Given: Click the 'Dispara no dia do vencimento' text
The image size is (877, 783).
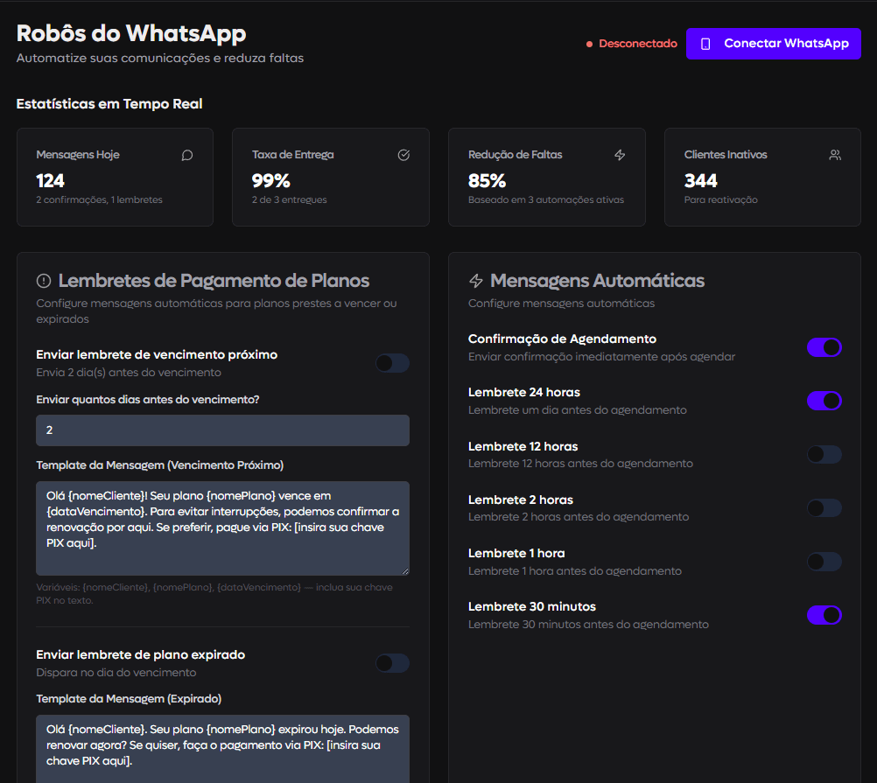Looking at the screenshot, I should [116, 673].
